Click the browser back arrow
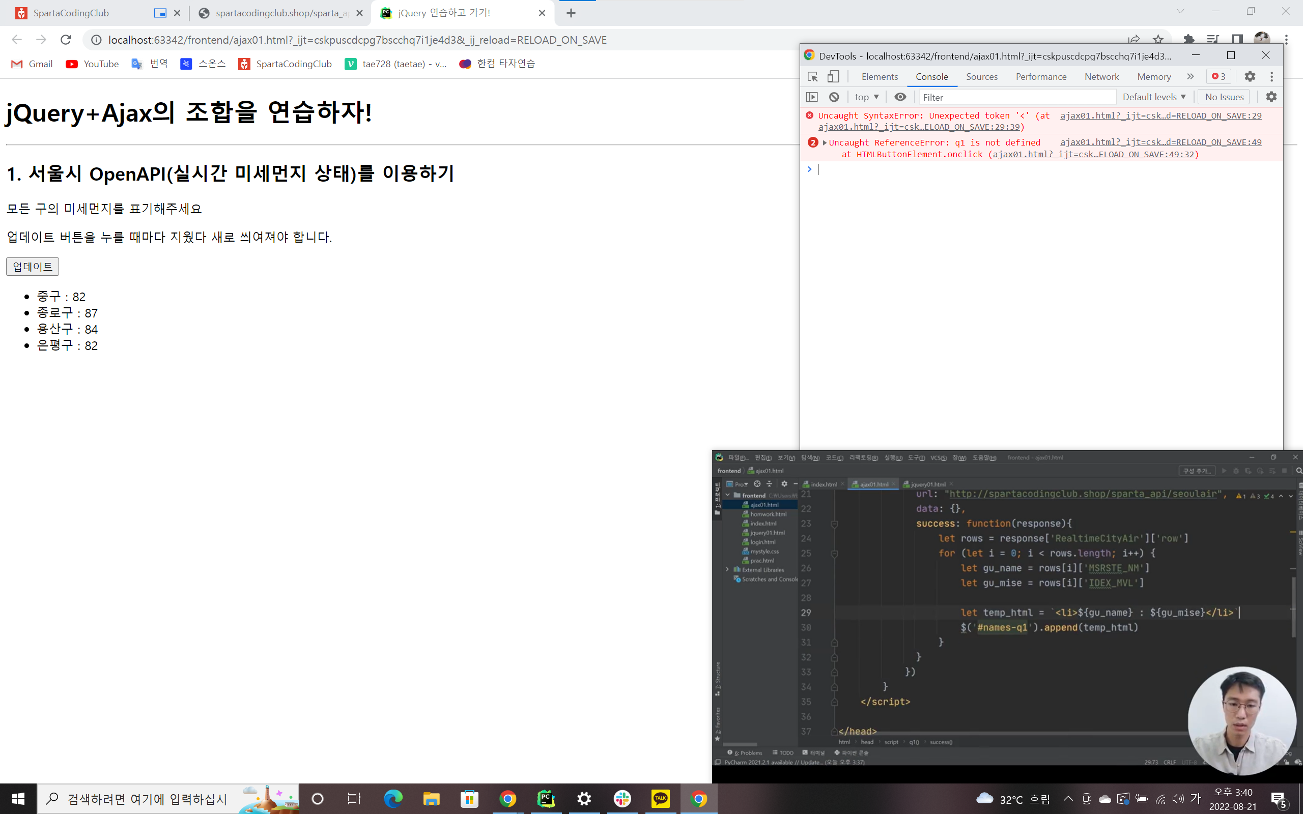 coord(17,40)
